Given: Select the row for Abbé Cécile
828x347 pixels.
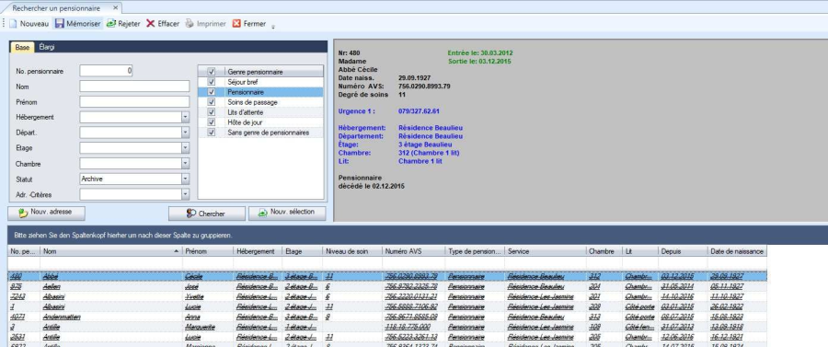Looking at the screenshot, I should coord(387,277).
